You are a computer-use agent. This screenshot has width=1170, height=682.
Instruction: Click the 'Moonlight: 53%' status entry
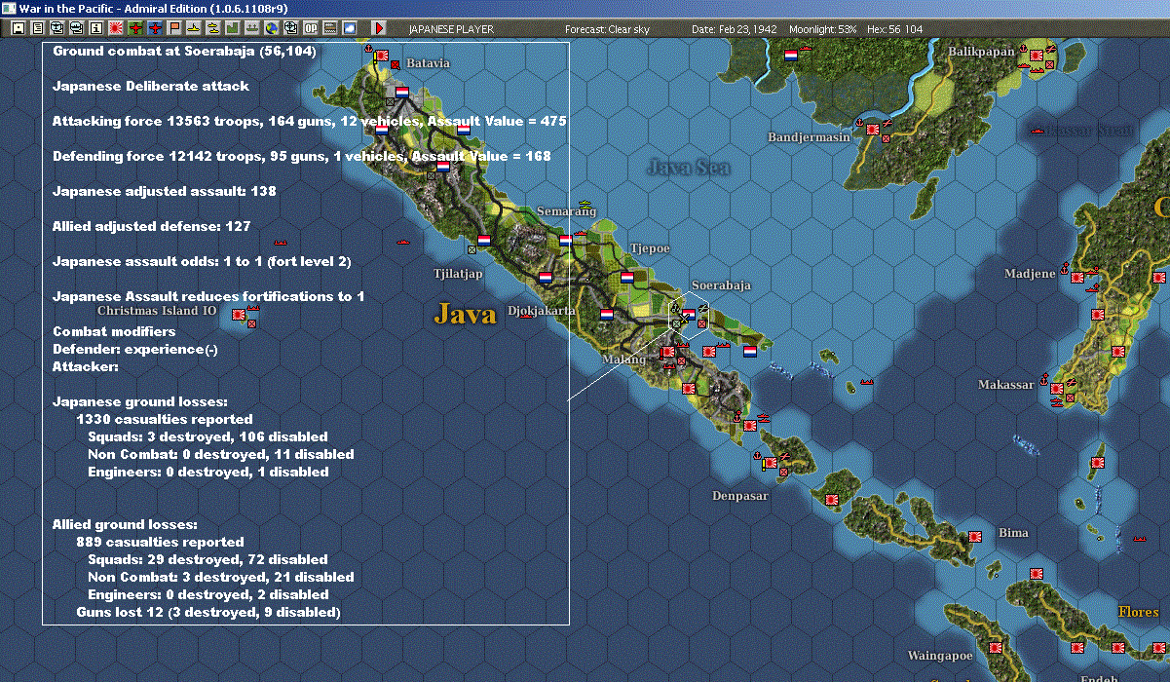(x=822, y=29)
